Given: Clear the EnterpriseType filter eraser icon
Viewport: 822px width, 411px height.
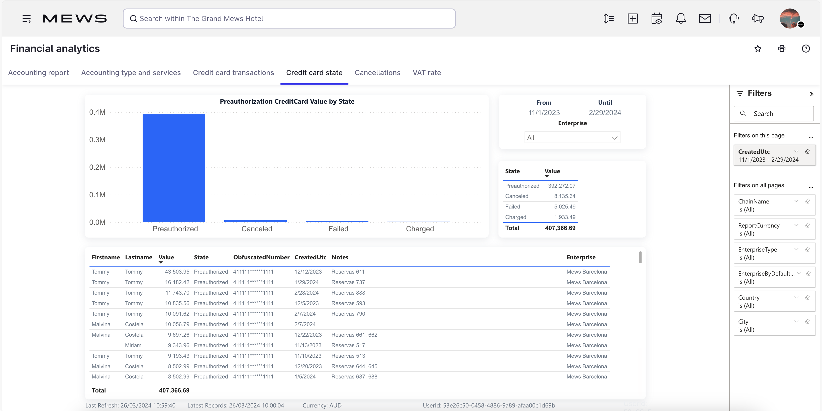Looking at the screenshot, I should click(x=807, y=249).
